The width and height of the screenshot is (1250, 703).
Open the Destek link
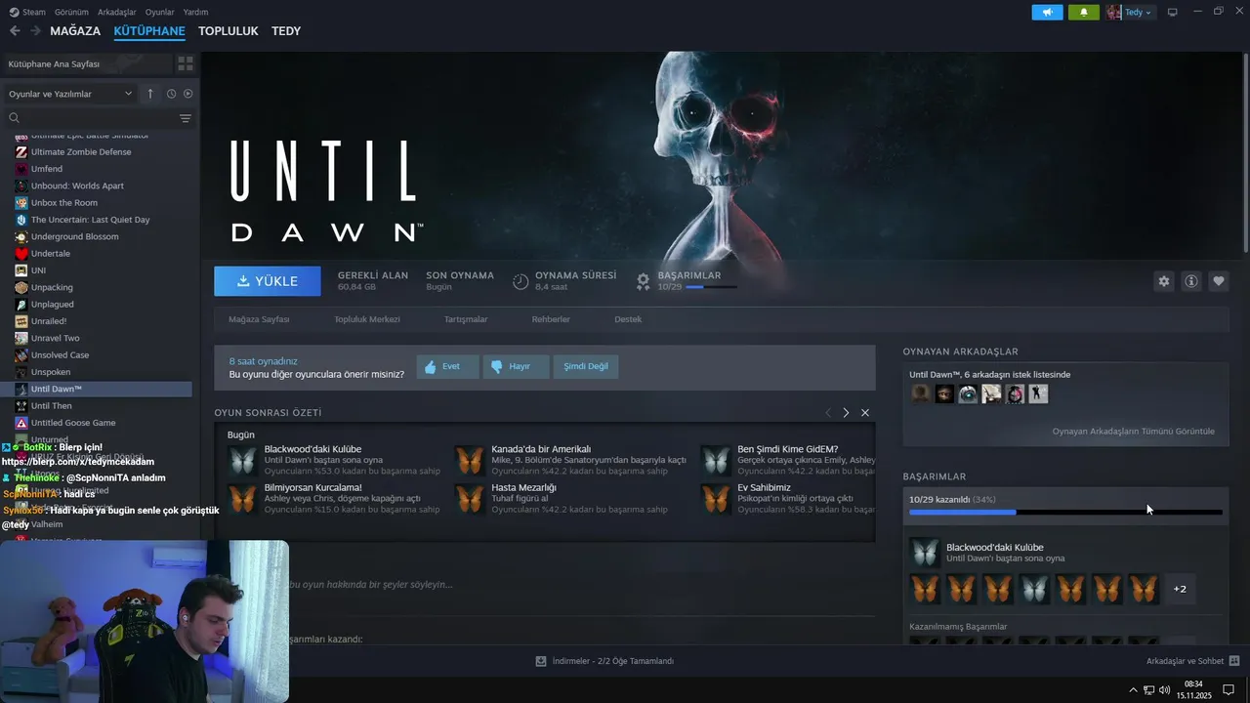[x=628, y=319]
